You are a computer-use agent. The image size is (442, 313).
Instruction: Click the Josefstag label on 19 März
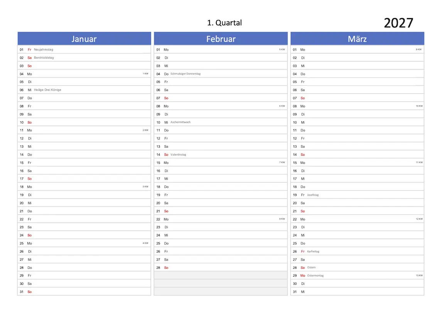click(313, 195)
